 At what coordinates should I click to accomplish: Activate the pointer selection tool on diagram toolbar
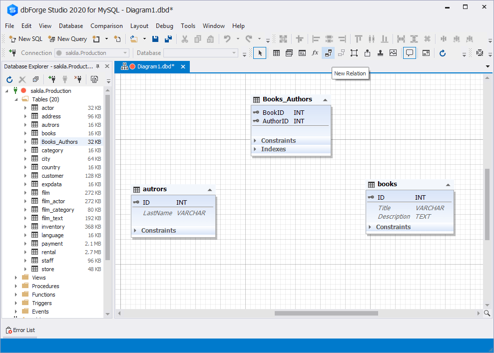pos(260,53)
